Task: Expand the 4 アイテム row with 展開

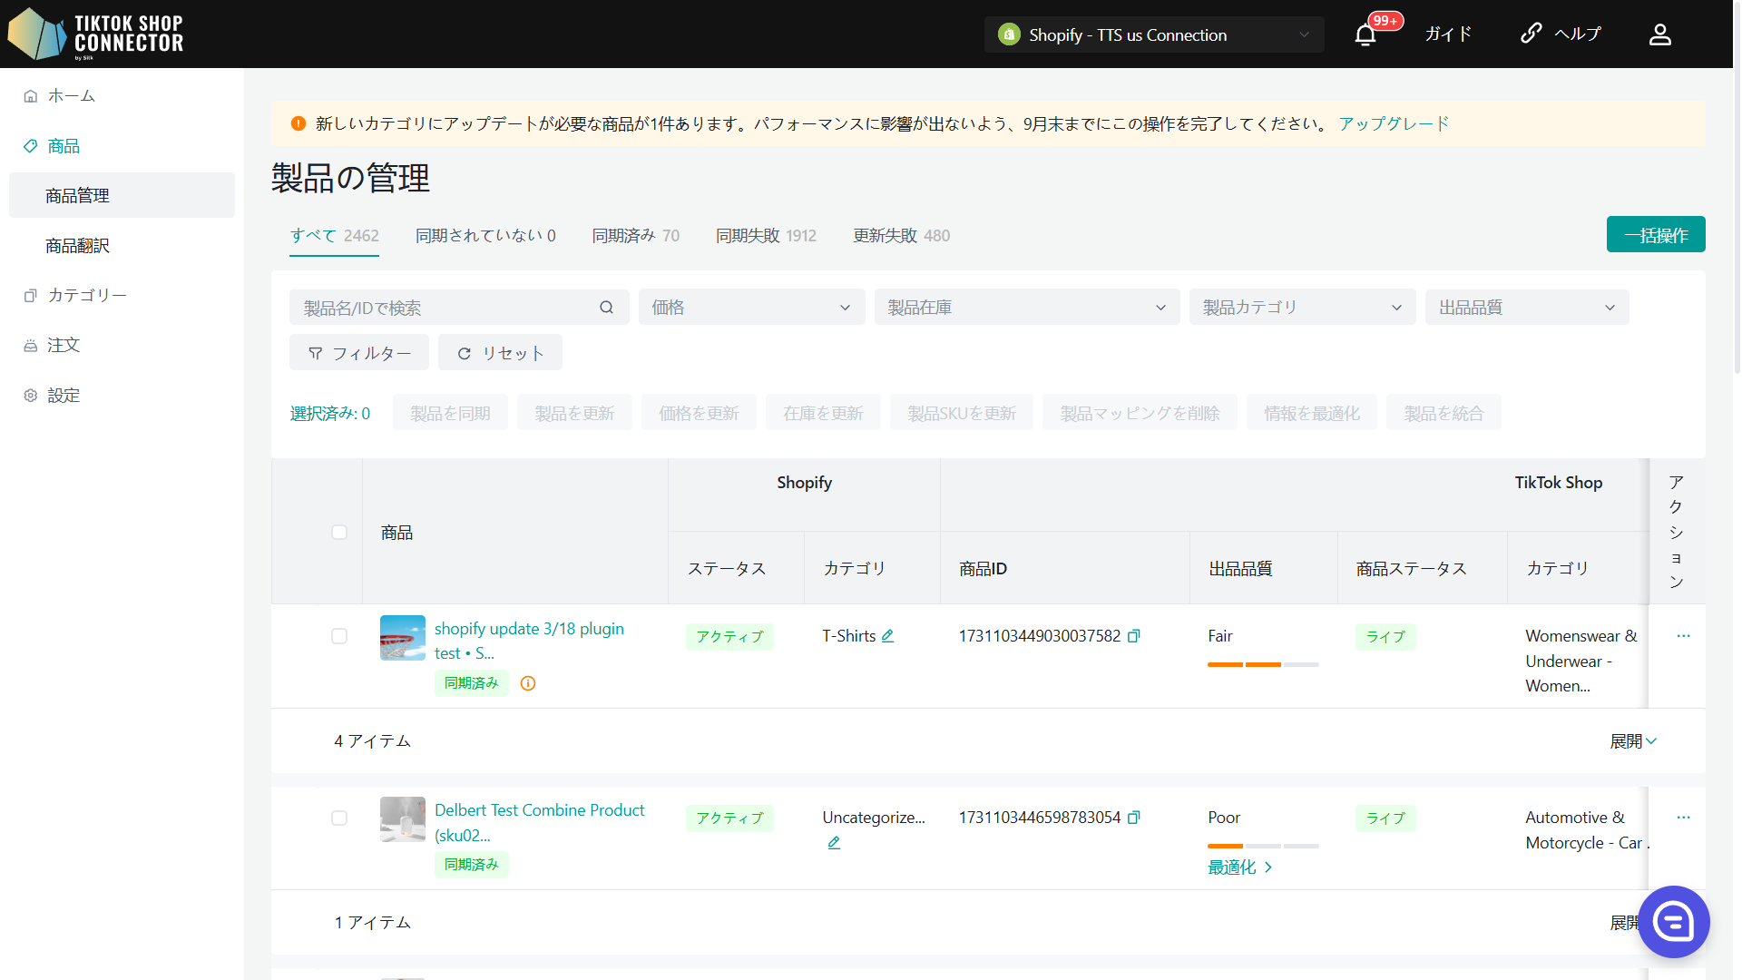Action: coord(1633,741)
